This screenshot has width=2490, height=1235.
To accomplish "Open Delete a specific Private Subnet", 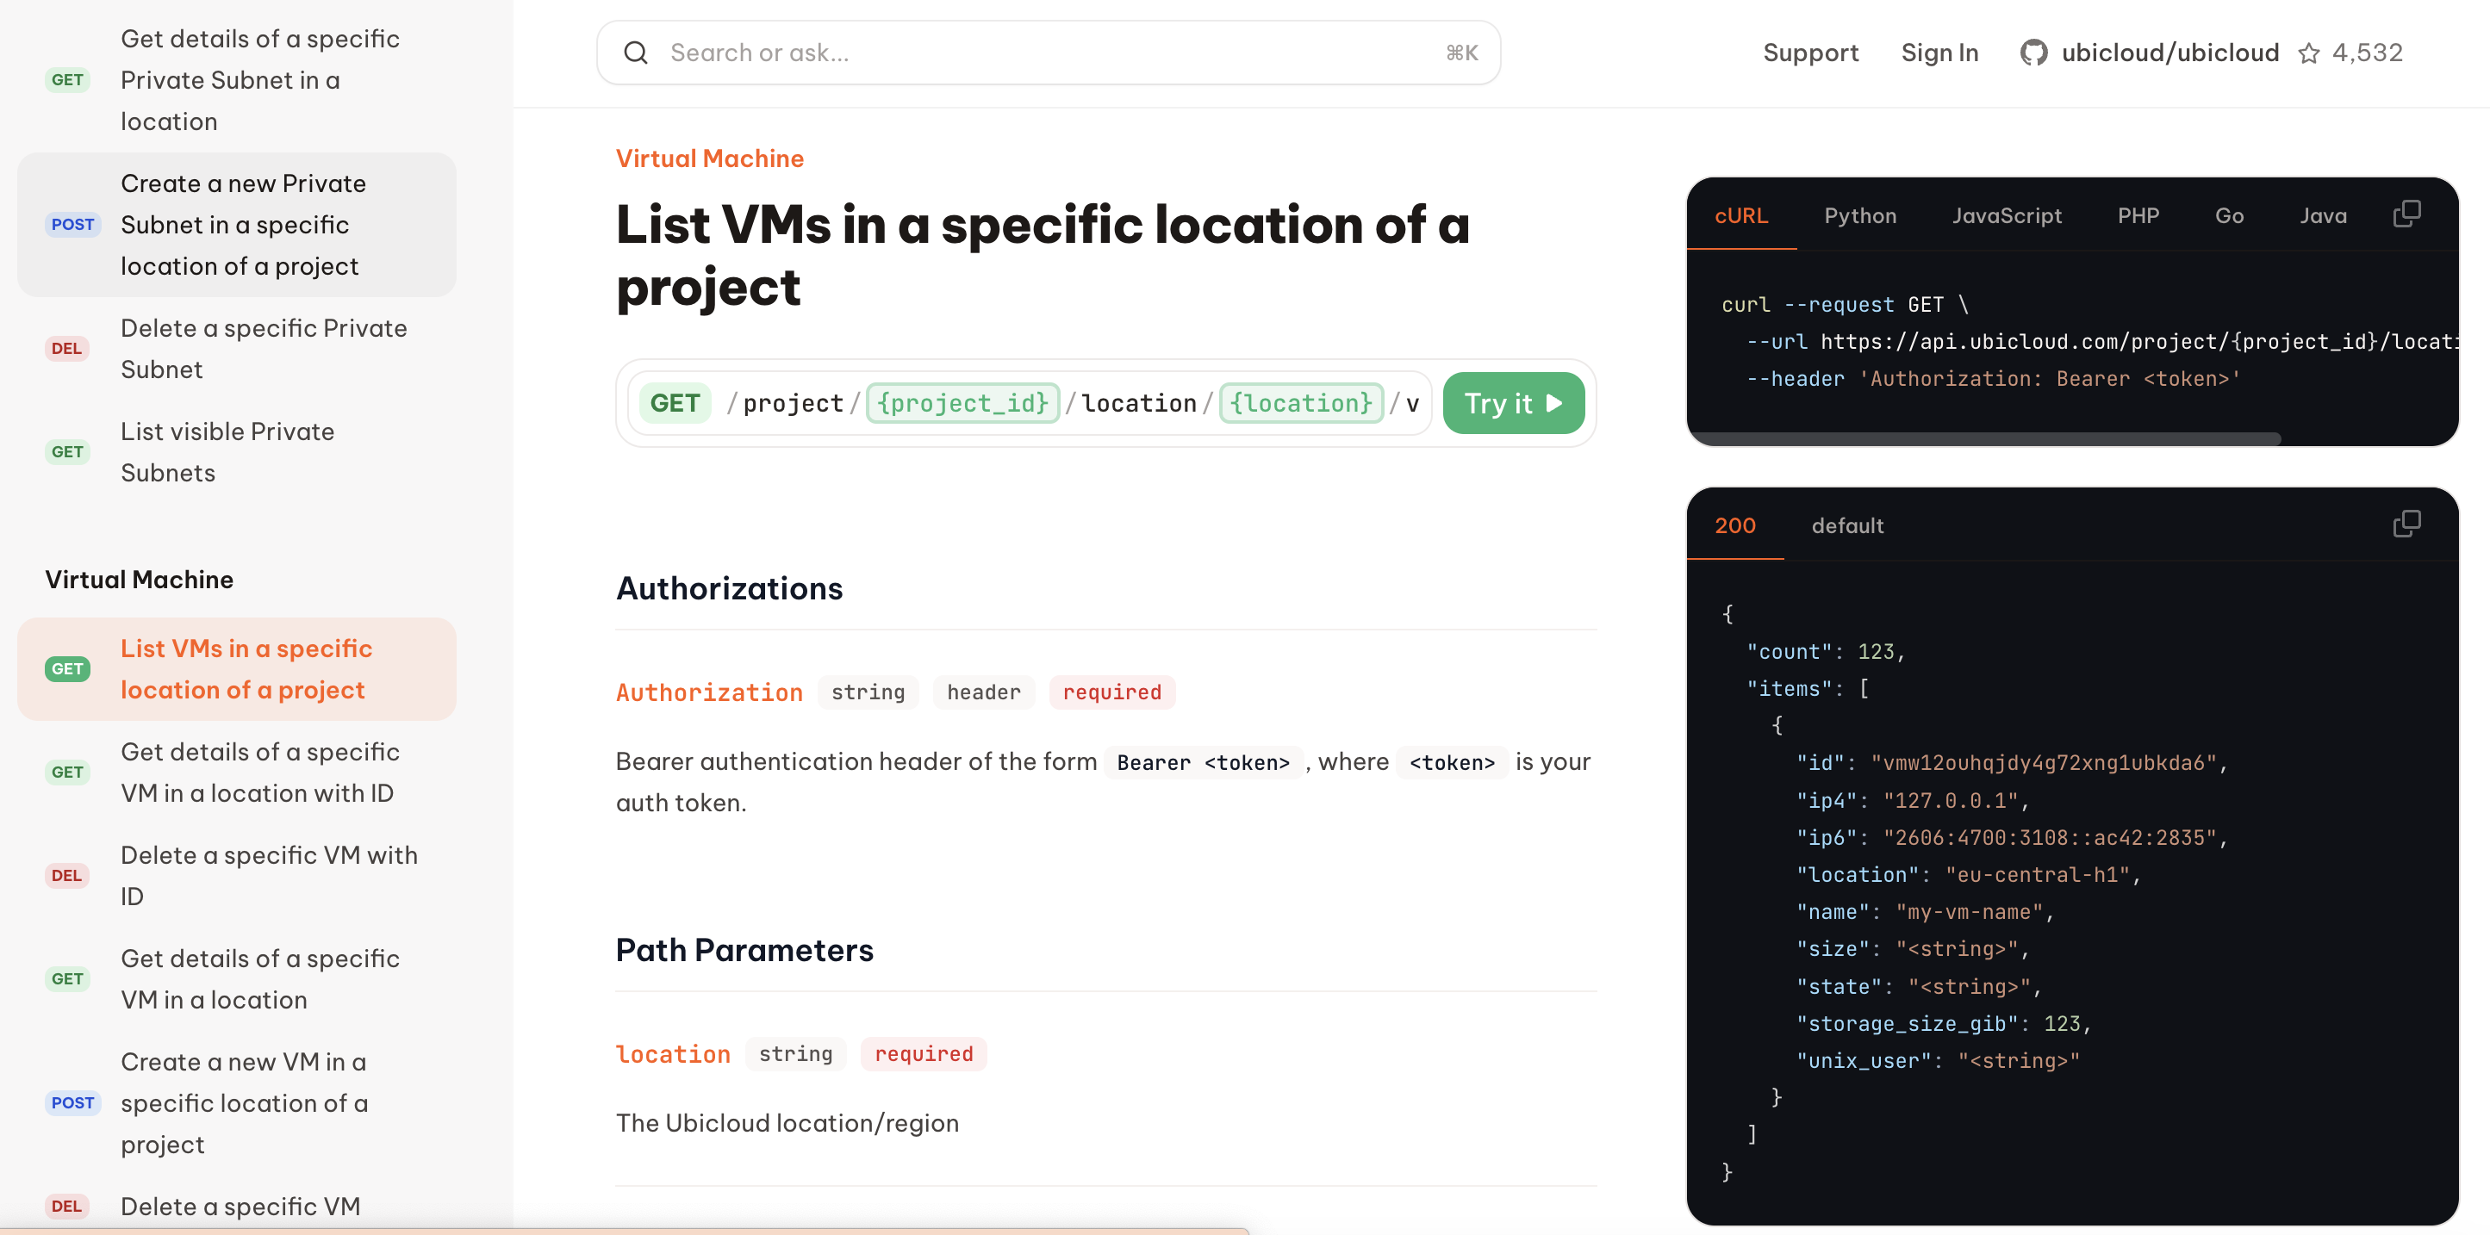I will [x=237, y=349].
